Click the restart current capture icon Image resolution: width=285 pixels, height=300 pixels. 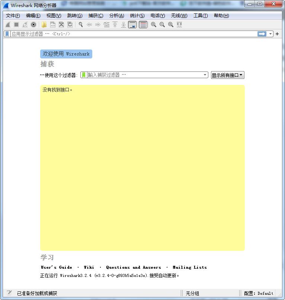pyautogui.click(x=25, y=25)
